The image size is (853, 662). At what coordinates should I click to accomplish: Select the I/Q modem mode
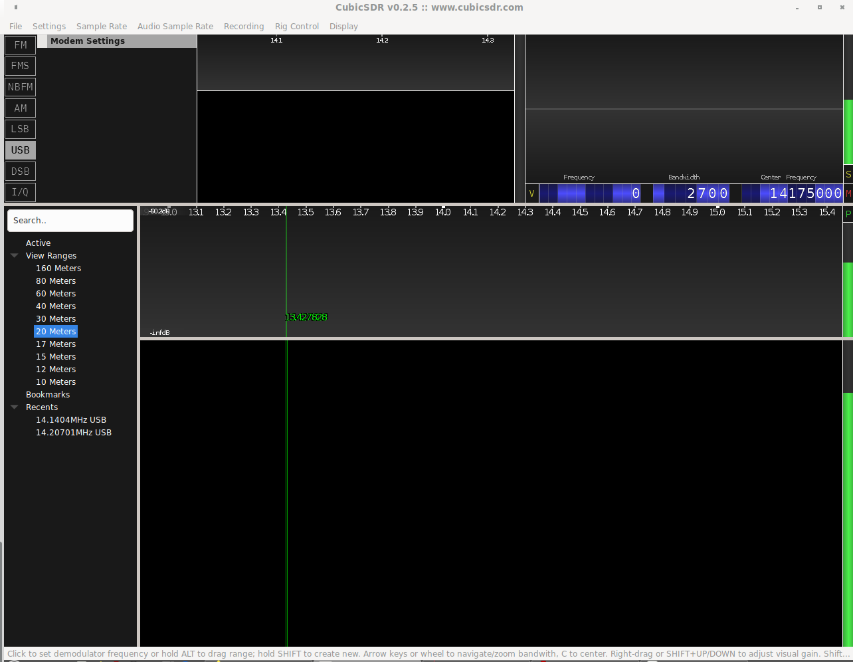(21, 192)
